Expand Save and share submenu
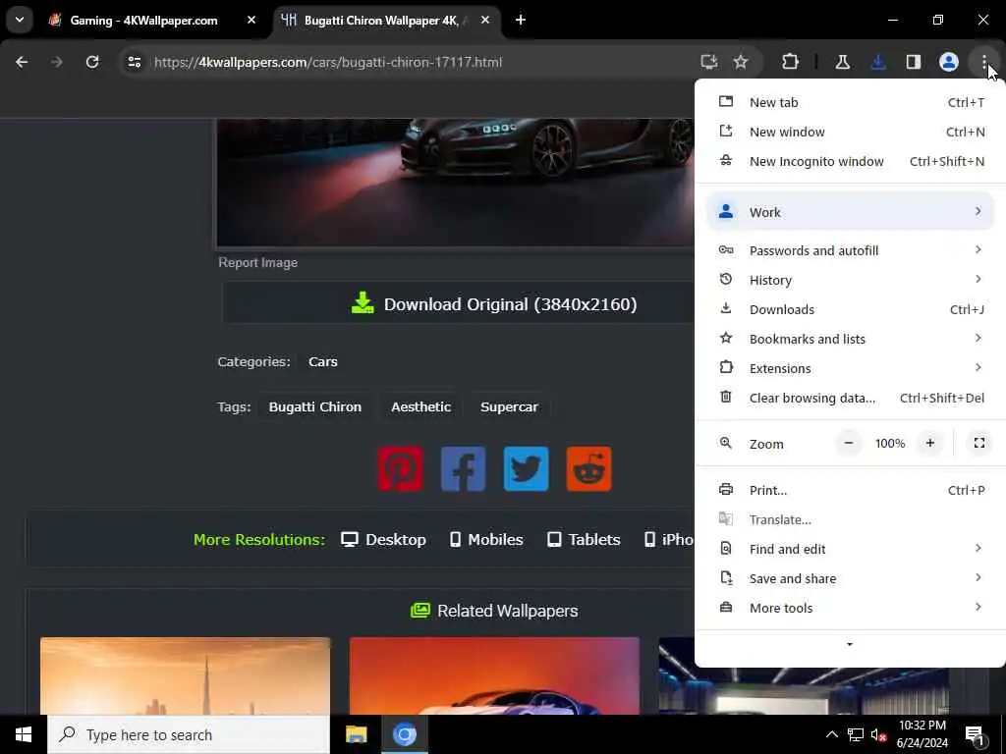This screenshot has height=754, width=1006. point(850,579)
